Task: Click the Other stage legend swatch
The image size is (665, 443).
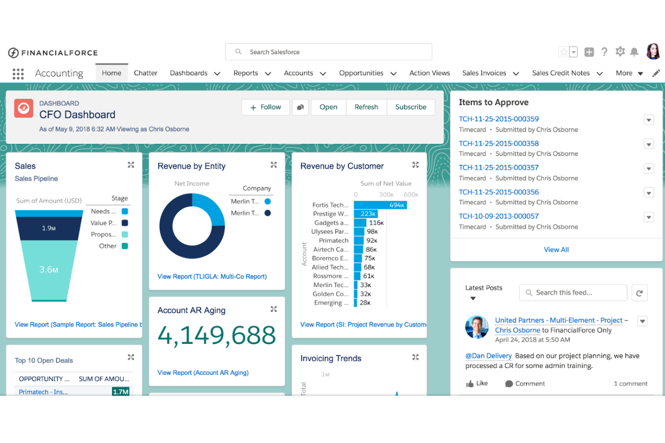Action: [x=125, y=246]
